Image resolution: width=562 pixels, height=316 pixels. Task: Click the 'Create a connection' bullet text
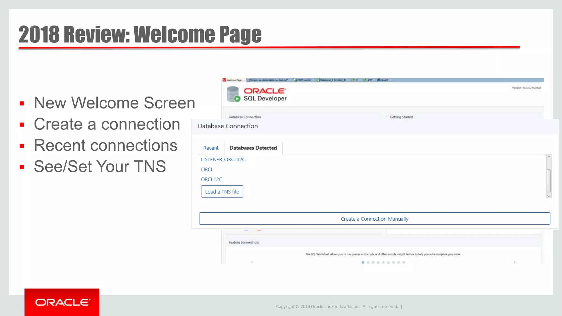pos(107,124)
